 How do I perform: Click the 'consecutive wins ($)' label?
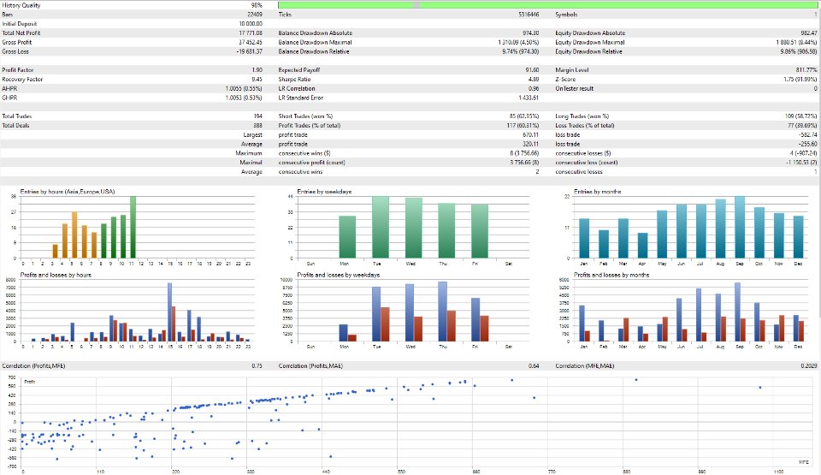(304, 153)
